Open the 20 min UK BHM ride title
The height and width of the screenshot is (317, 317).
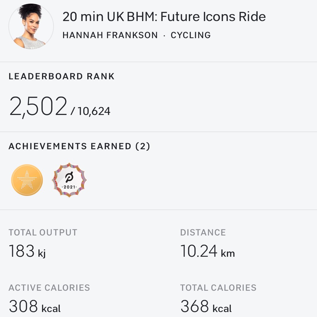(164, 17)
